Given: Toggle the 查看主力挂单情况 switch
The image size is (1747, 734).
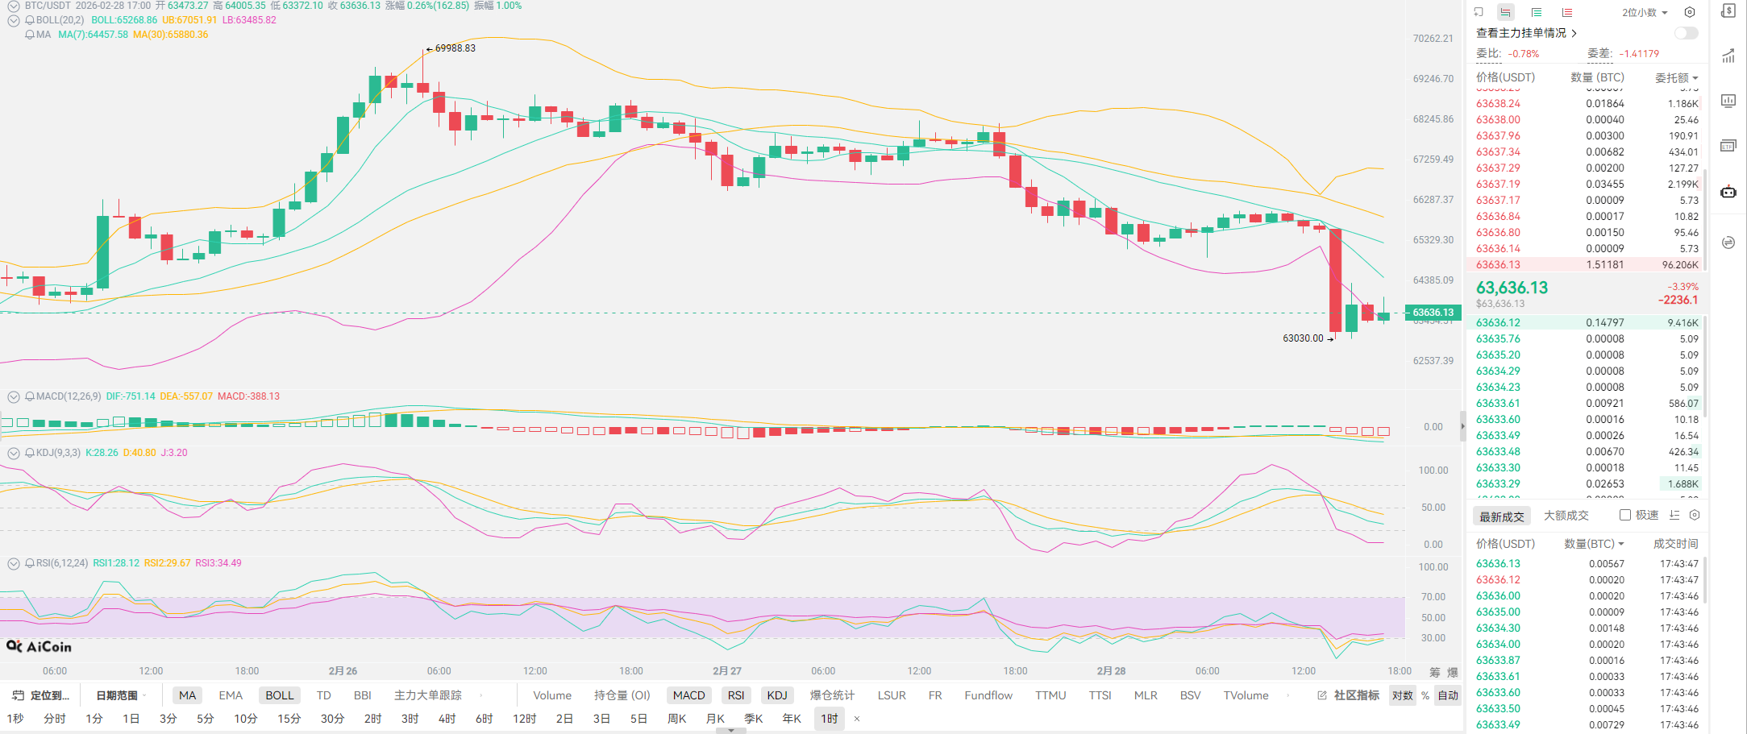Looking at the screenshot, I should 1686,33.
